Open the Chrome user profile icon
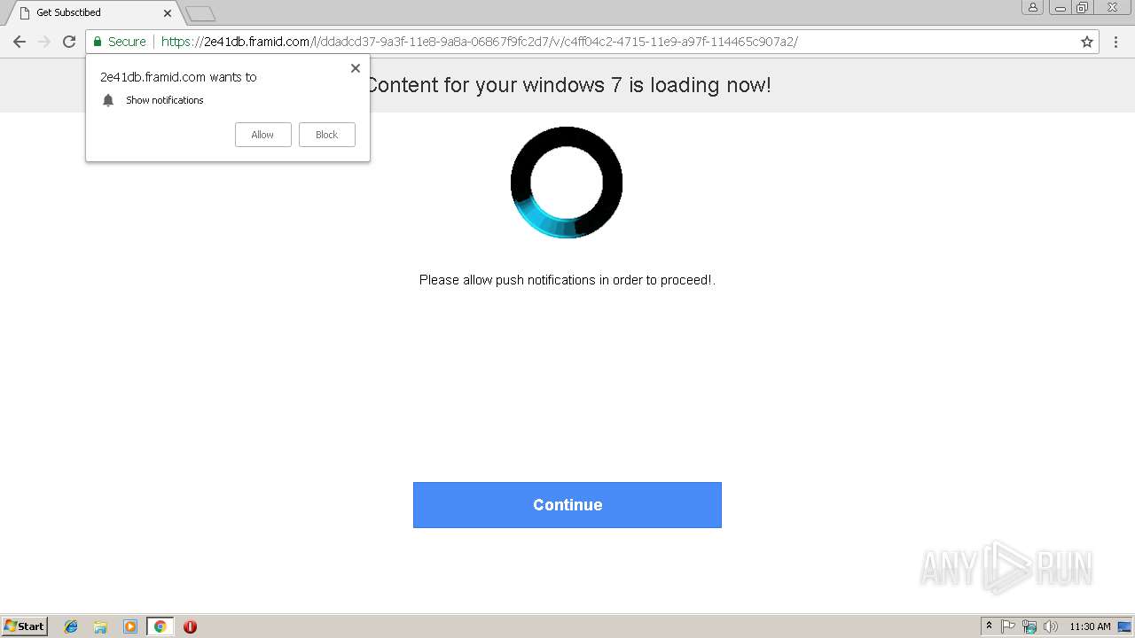Viewport: 1135px width, 638px height. [x=1032, y=7]
